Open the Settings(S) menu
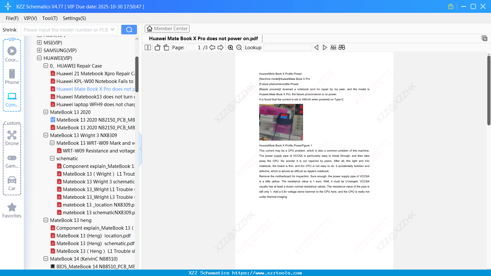The width and height of the screenshot is (491, 276). tap(74, 18)
